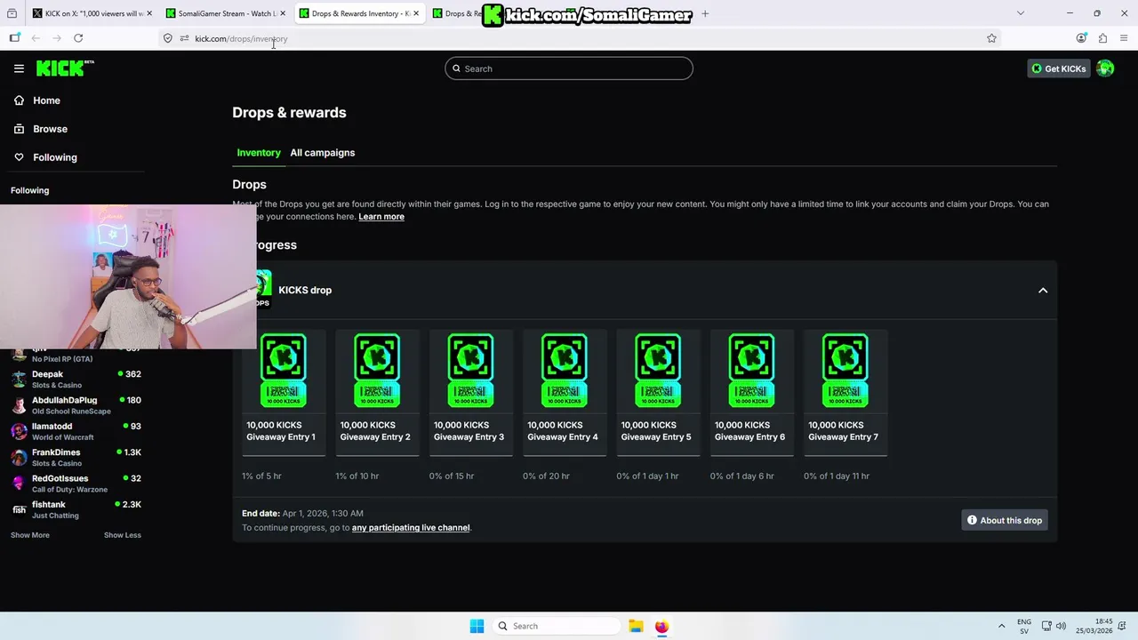The height and width of the screenshot is (640, 1138).
Task: Click the browser back arrow
Action: pyautogui.click(x=36, y=38)
